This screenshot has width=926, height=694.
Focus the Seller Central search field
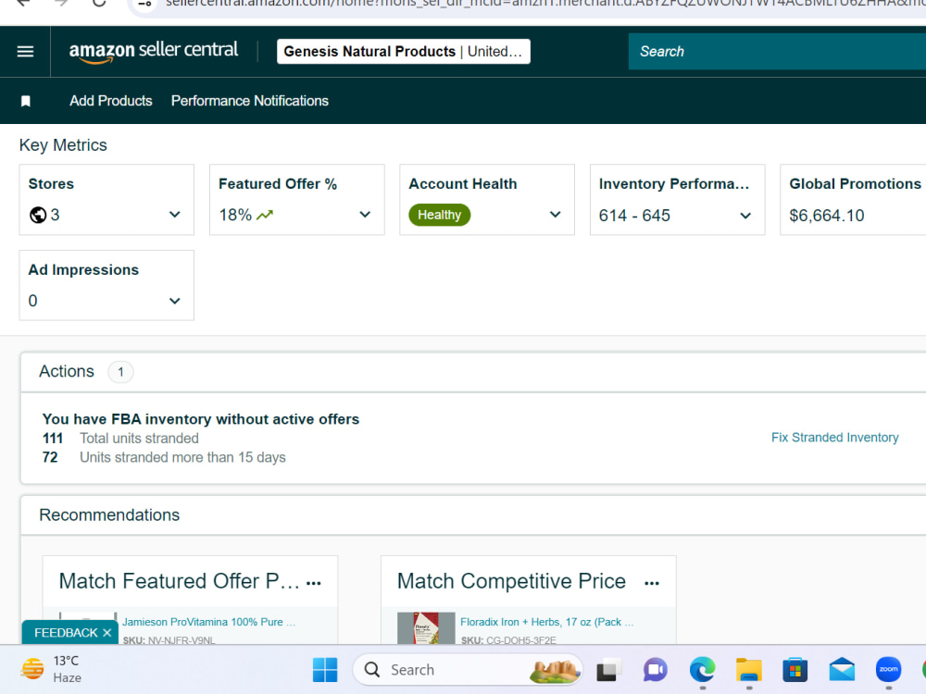[777, 51]
